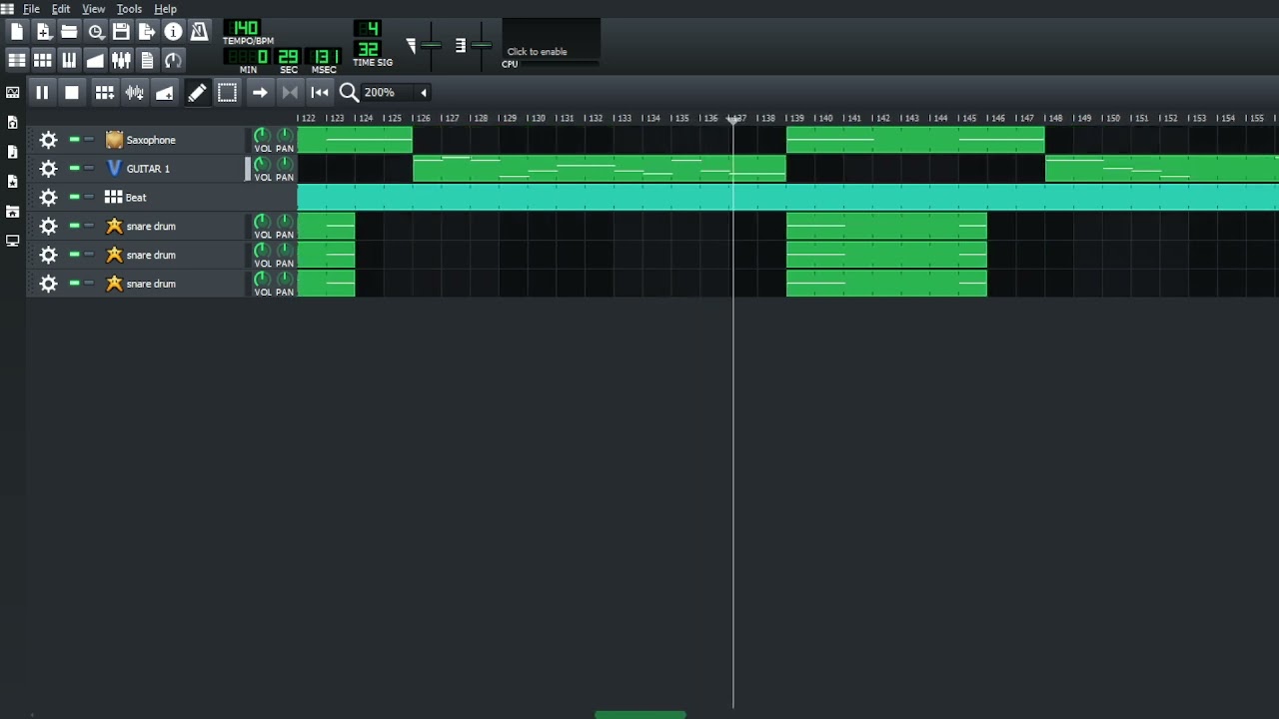Show the Piano Roll
1279x719 pixels.
coord(69,60)
